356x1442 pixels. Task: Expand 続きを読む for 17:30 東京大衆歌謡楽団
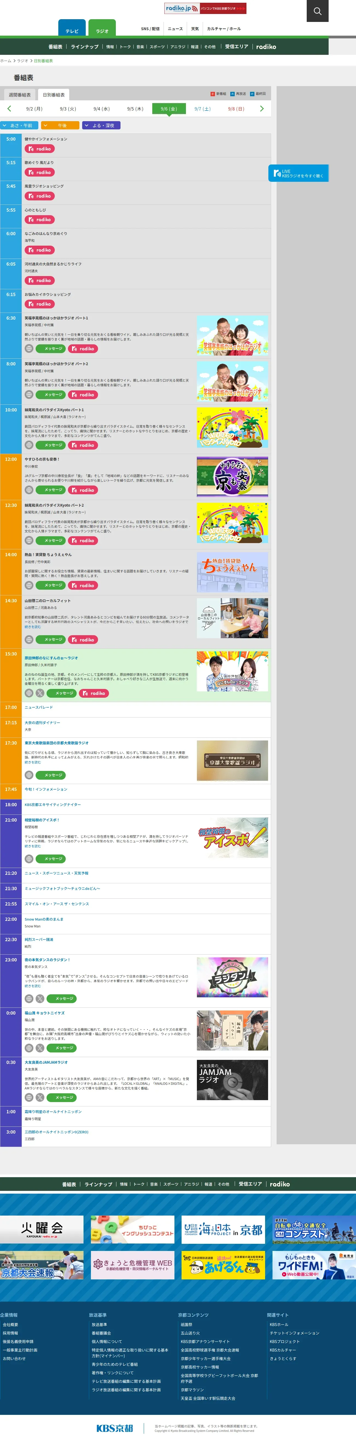pos(32,762)
